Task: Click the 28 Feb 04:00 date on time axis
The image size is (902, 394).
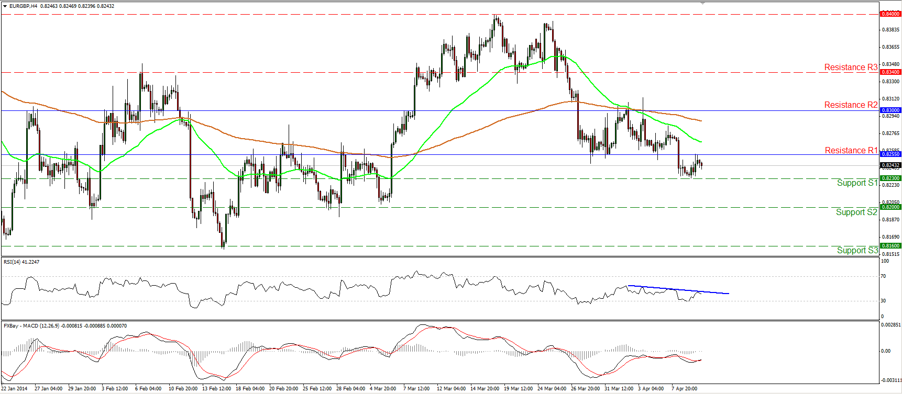Action: [350, 389]
